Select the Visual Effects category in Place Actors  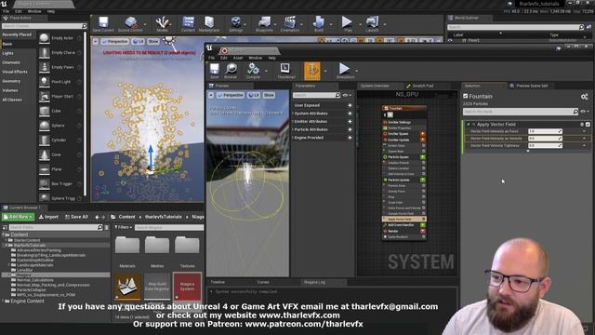pos(15,72)
